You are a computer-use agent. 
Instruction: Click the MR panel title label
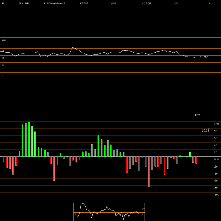[x=197, y=115]
